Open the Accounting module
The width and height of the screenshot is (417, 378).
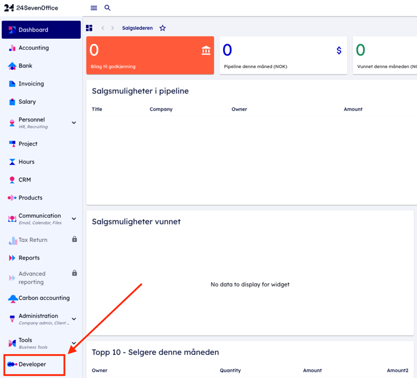point(33,48)
